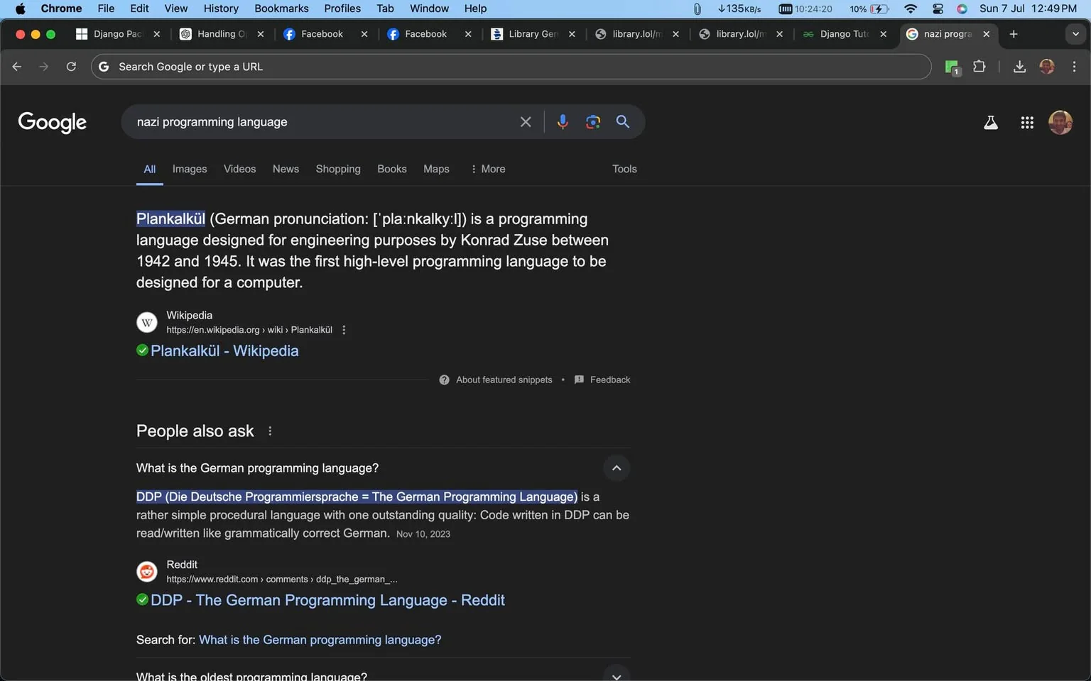Open People also ask options menu

[270, 431]
